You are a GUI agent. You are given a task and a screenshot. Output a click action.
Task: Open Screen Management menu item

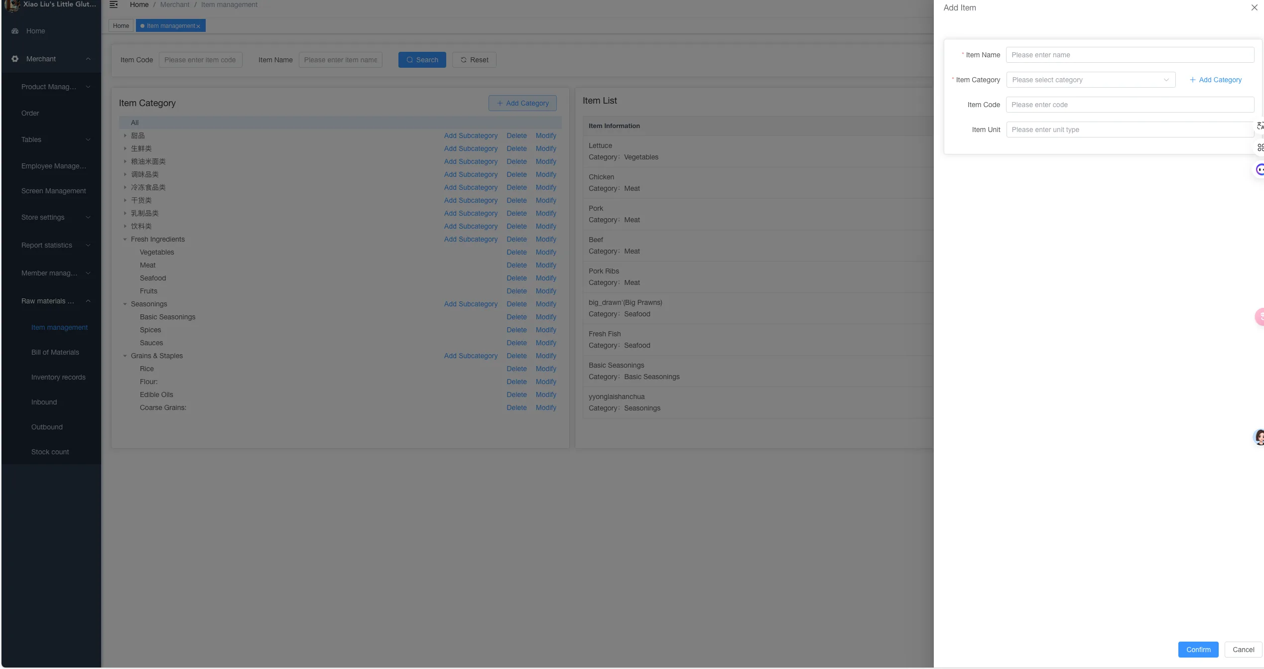tap(51, 191)
